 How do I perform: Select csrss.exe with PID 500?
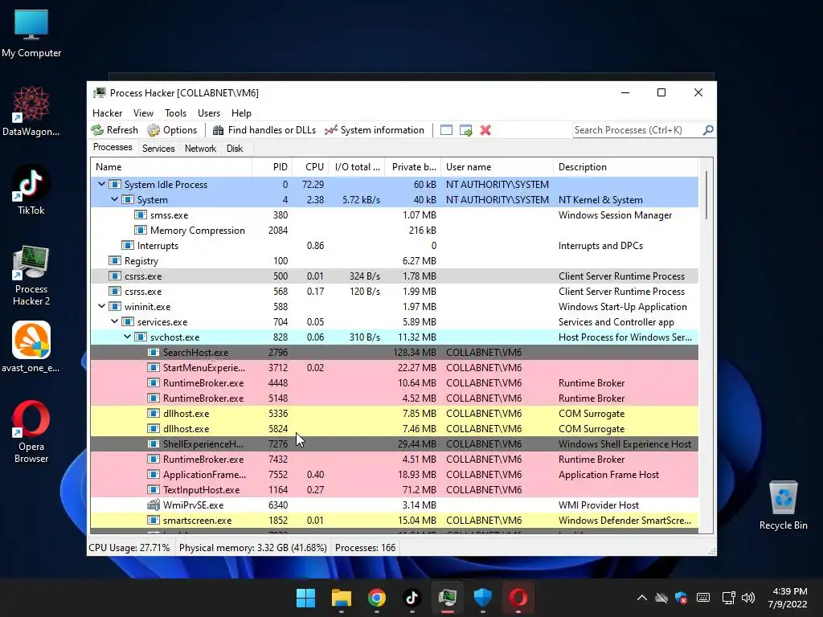[x=394, y=276]
